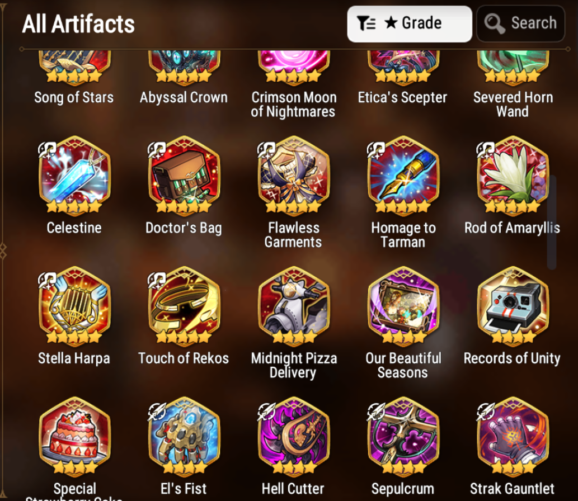
Task: Choose the Records of Unity camera icon
Action: click(x=513, y=306)
